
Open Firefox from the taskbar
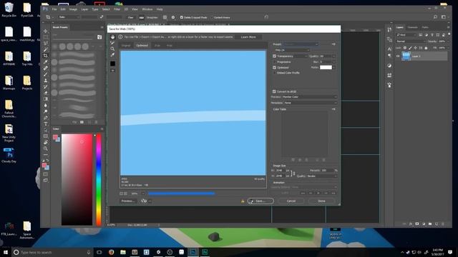[112, 252]
